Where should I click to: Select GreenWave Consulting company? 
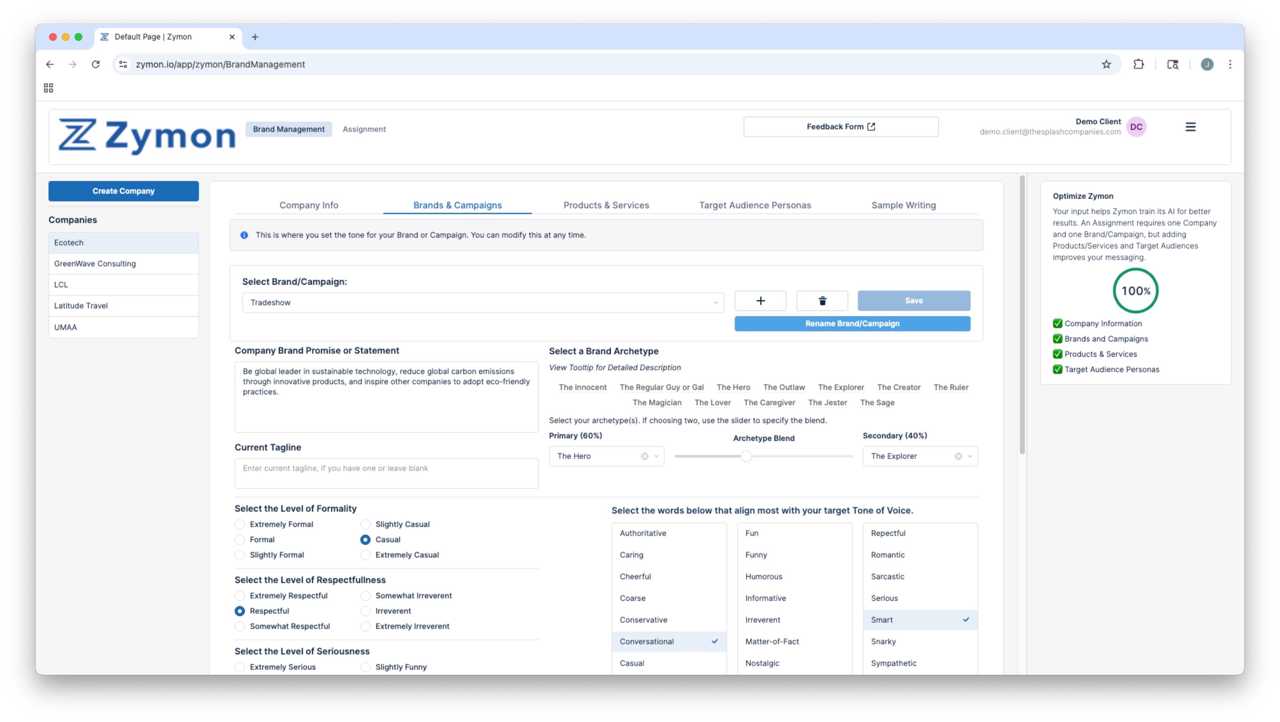pyautogui.click(x=124, y=264)
